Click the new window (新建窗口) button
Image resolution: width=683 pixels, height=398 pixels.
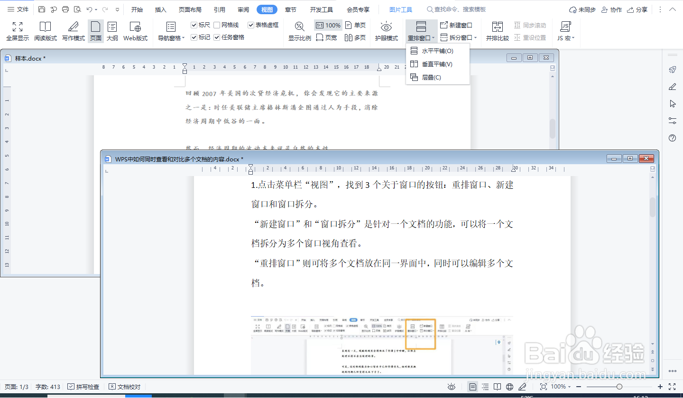pyautogui.click(x=456, y=25)
